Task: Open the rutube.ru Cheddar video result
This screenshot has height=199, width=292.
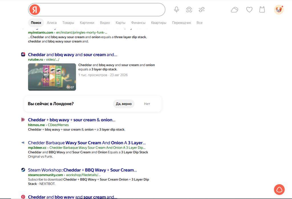Action: (72, 55)
